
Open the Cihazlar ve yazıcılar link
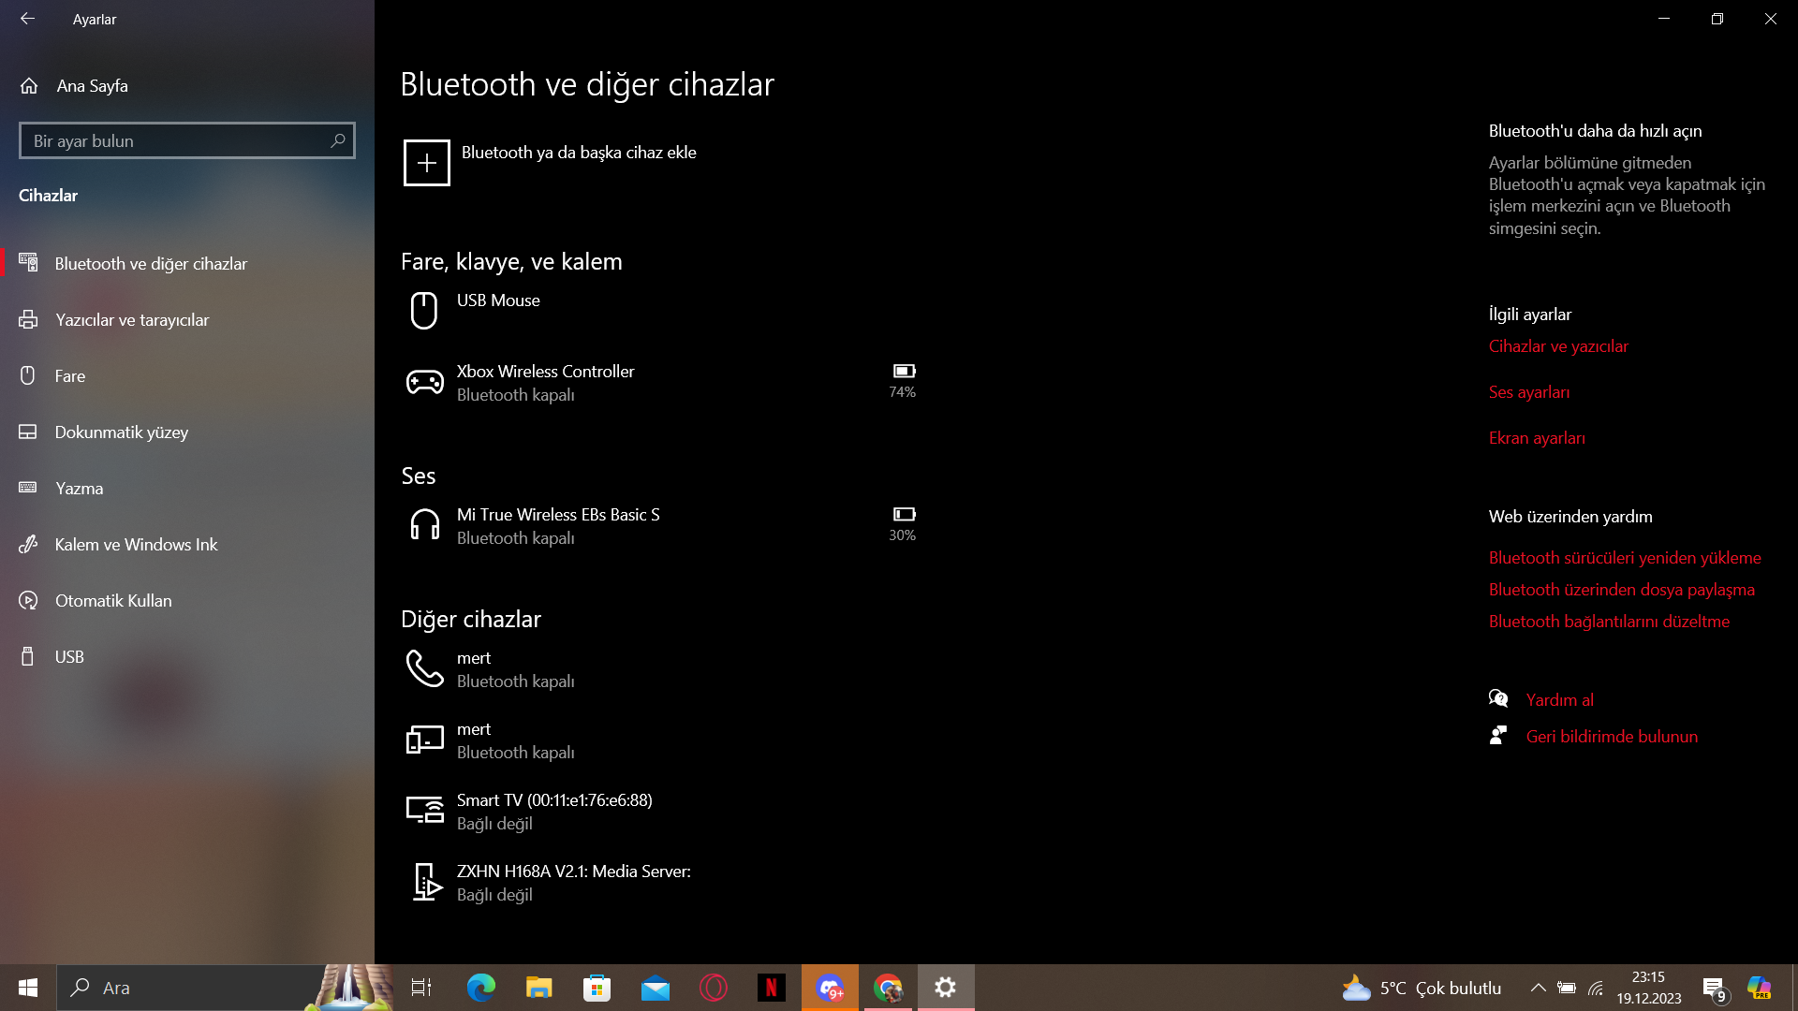coord(1558,346)
